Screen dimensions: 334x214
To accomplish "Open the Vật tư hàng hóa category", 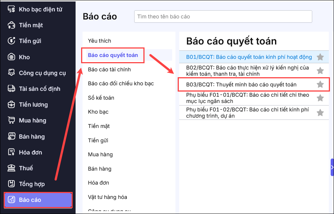I will pos(108,197).
